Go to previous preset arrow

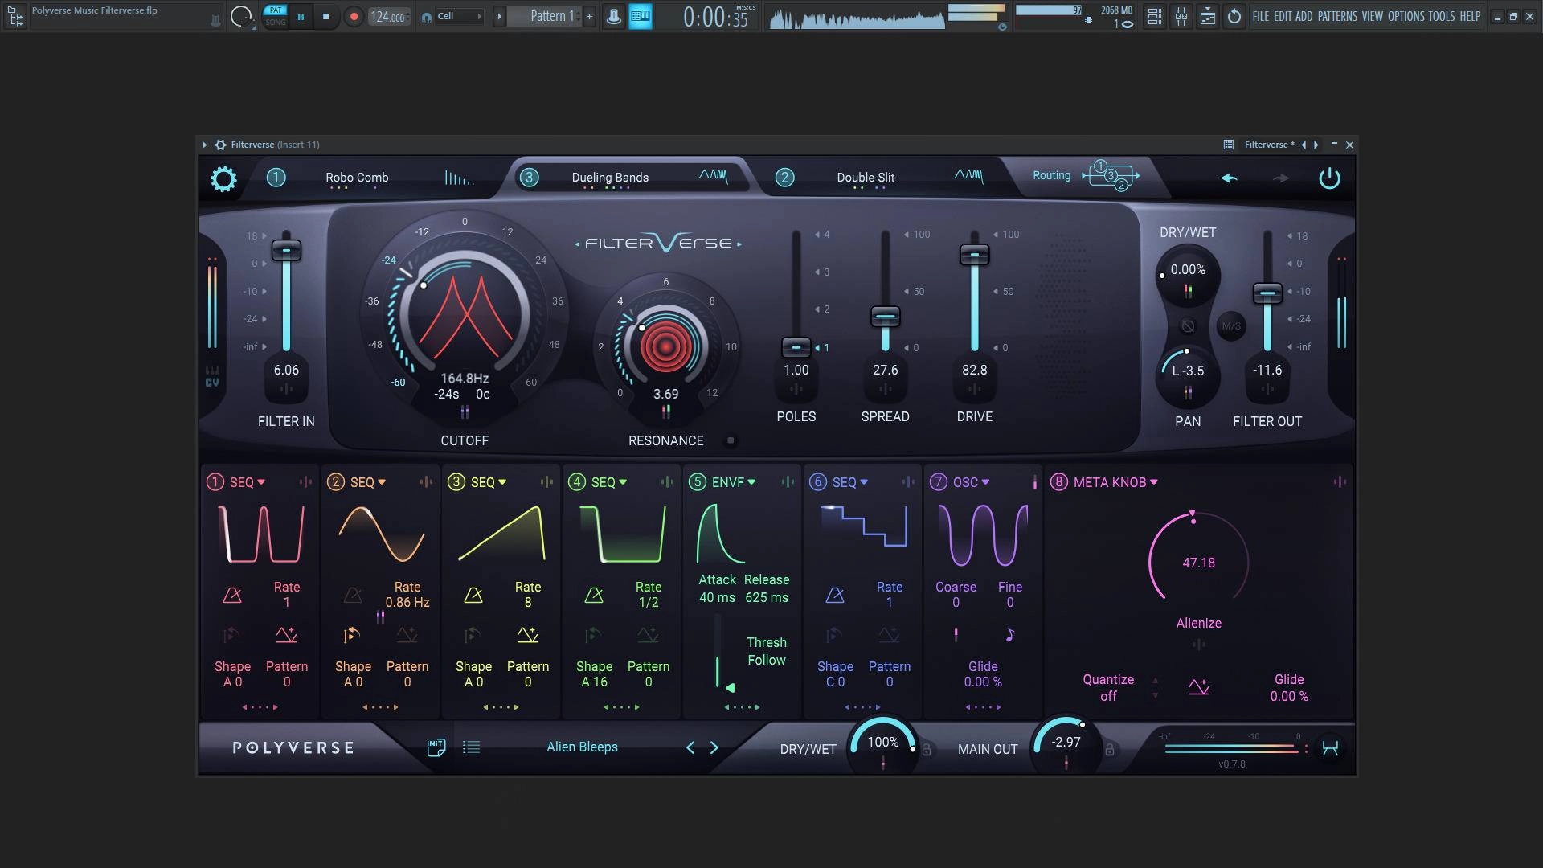(x=690, y=747)
